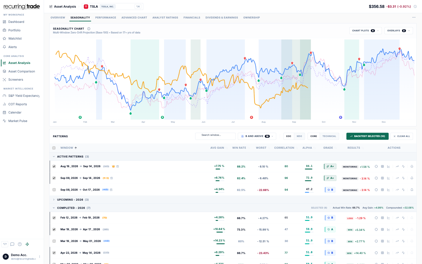This screenshot has height=264, width=422.
Task: Click trend line icon in Sep 08 – Sep 14 row
Action: (397, 178)
